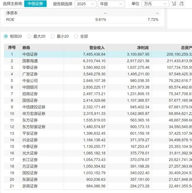
Task: Click the 中信建投证券 broker row
Action: click(98, 107)
